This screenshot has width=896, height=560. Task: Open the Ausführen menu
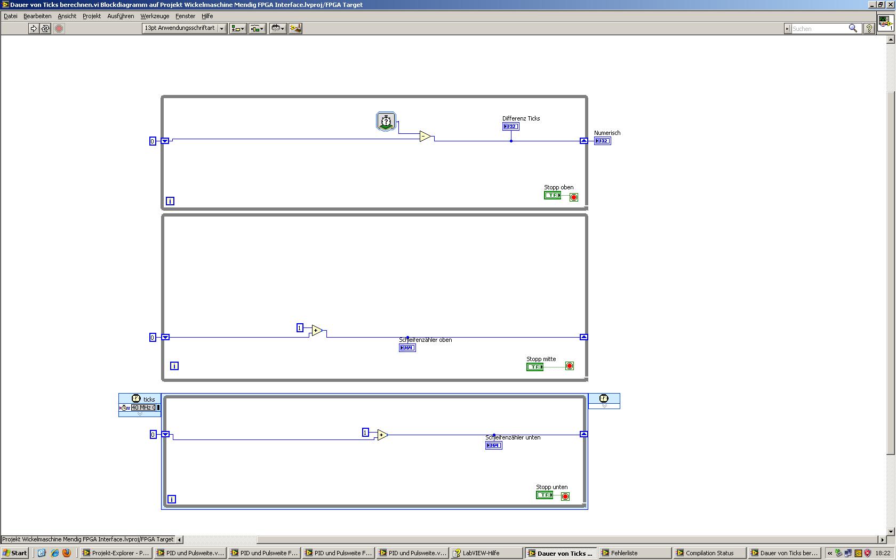(x=121, y=16)
